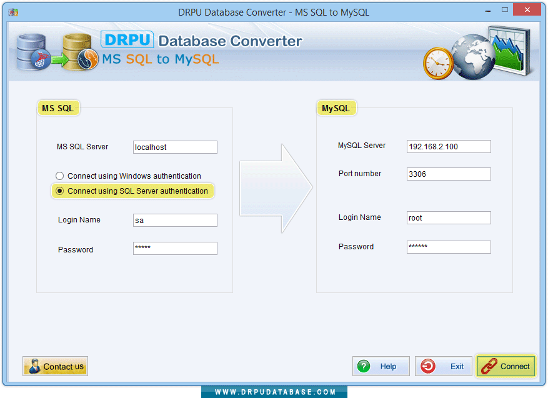Click the 'MySQL Server' label
548x398 pixels.
[362, 146]
